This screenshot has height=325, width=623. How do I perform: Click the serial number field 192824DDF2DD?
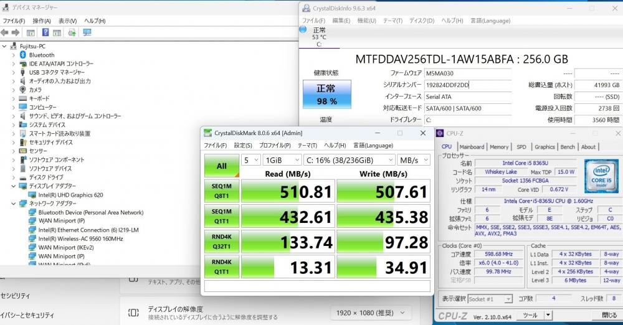tap(468, 85)
